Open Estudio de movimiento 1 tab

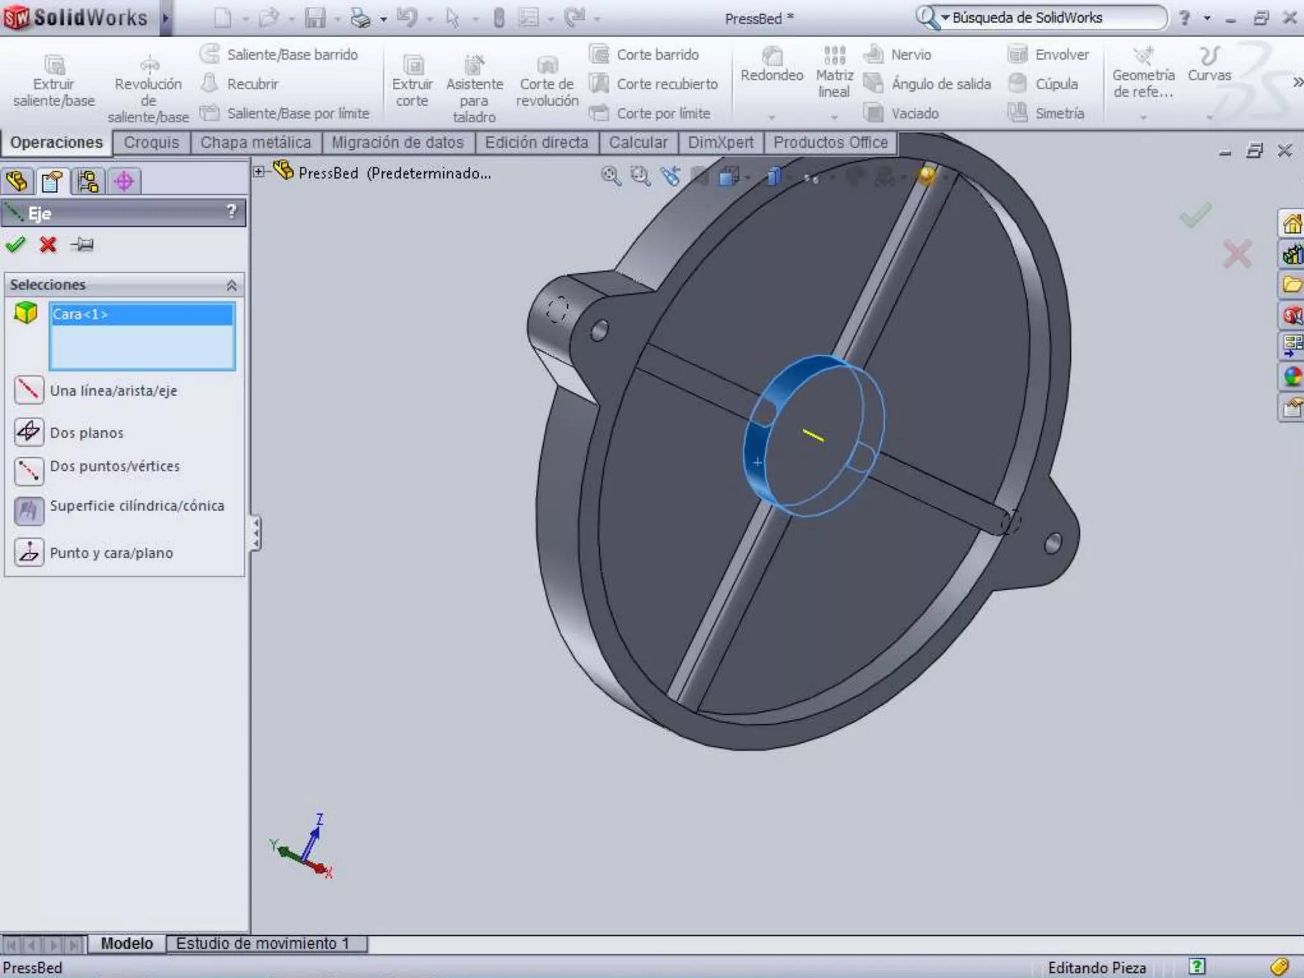(263, 943)
